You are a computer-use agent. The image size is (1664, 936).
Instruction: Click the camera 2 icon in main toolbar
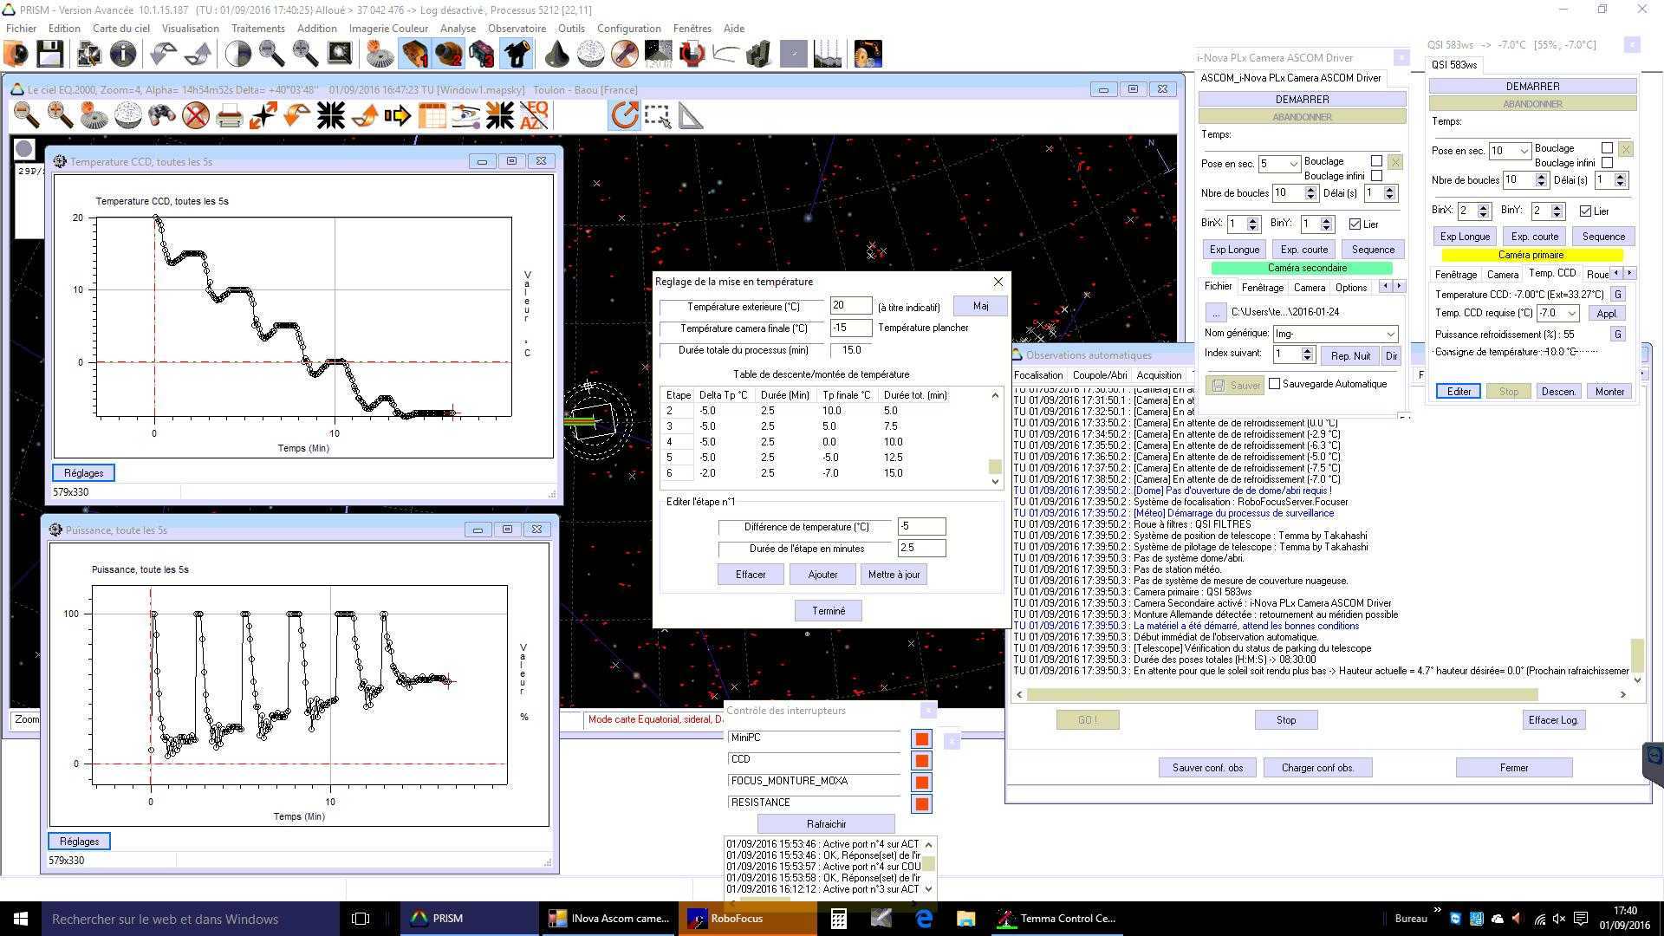click(x=448, y=55)
